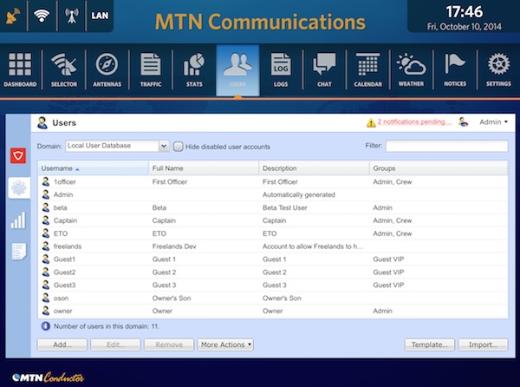The height and width of the screenshot is (387, 520).
Task: Click the cellular tower status icon
Action: [72, 16]
